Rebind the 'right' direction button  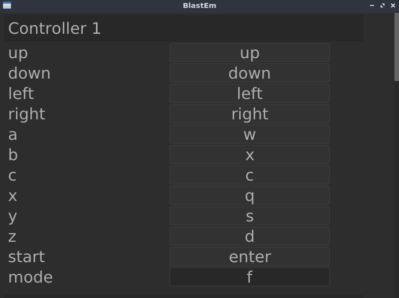pos(249,114)
